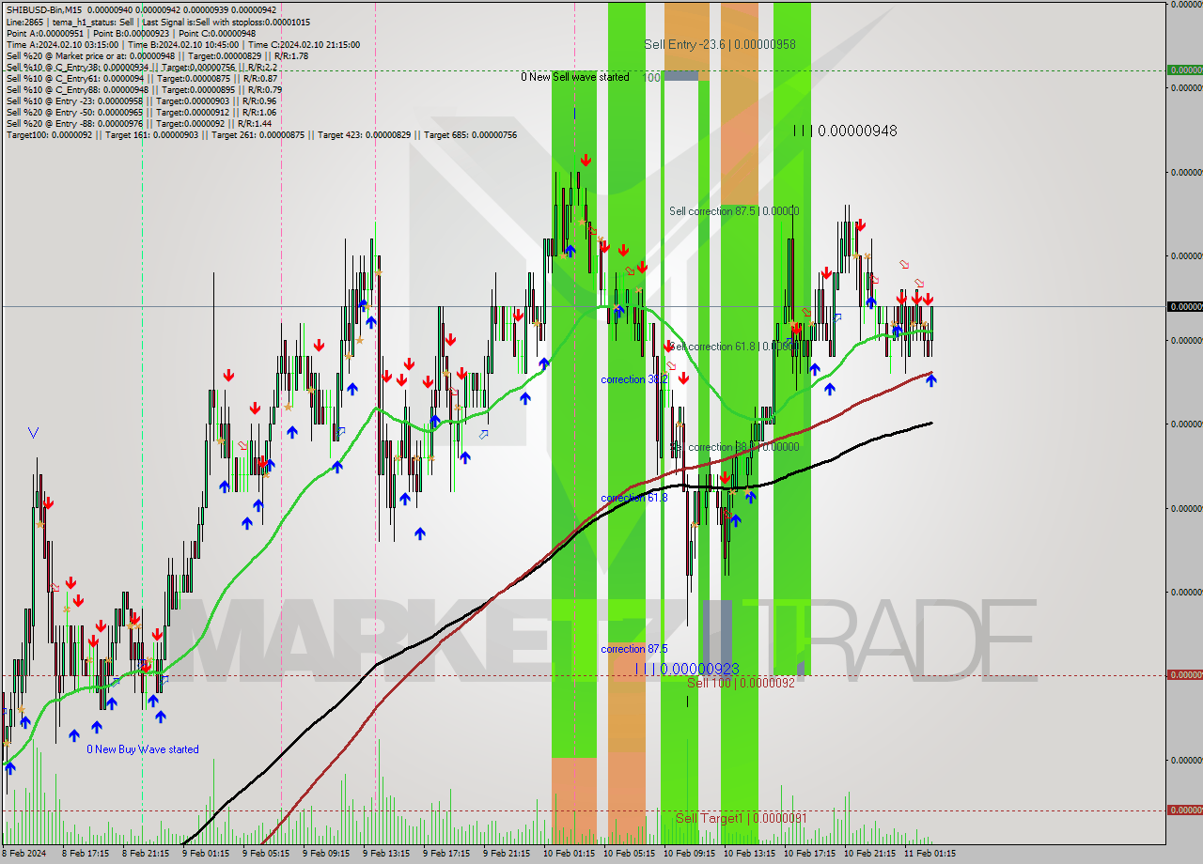Image resolution: width=1203 pixels, height=864 pixels.
Task: Click the 'Time A:2024.02.10 03:15:00' line
Action: [x=182, y=44]
